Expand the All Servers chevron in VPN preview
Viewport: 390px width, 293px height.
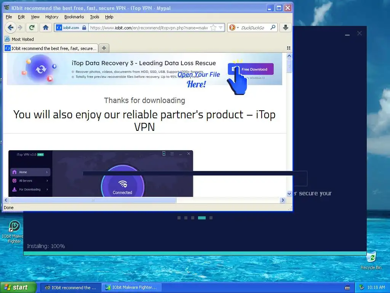point(47,180)
